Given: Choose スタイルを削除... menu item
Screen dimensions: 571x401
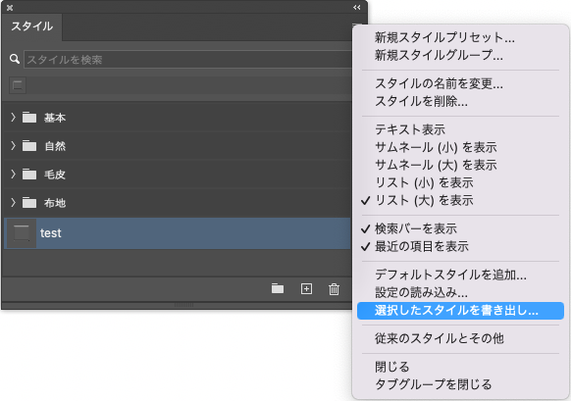Looking at the screenshot, I should [421, 101].
